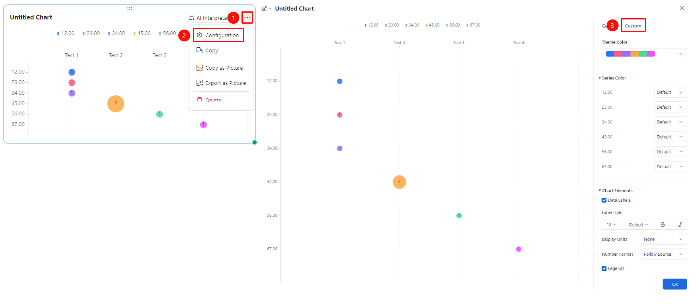Click the 67.00 legend item in preview chart
Viewport: 699px width, 306px height.
473,25
